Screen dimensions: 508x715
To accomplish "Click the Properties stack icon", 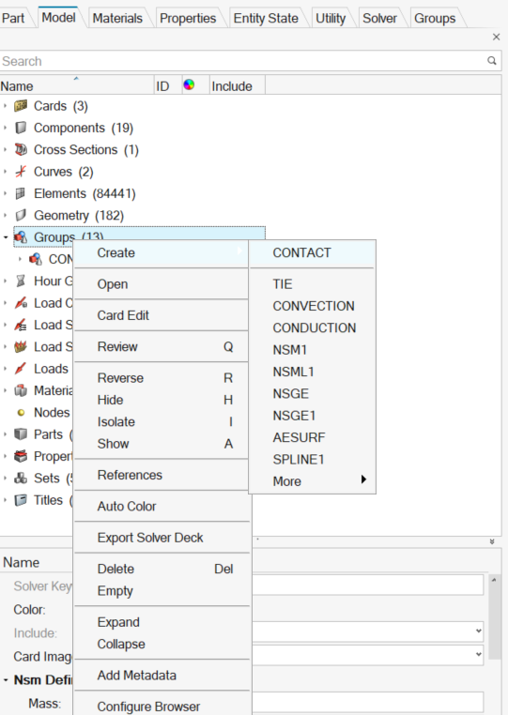I will tap(21, 456).
